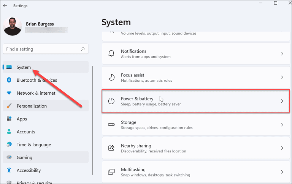
Task: Open the Multitasking chevron arrow
Action: tap(282, 172)
